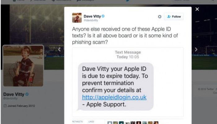Go to next tweet with right arrow
Screen dimensions: 217x124
196,49
